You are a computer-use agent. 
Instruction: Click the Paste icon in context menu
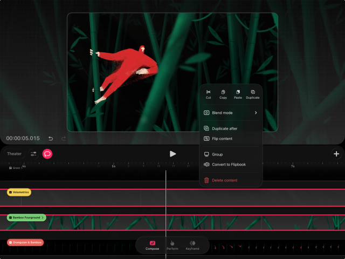click(x=238, y=92)
